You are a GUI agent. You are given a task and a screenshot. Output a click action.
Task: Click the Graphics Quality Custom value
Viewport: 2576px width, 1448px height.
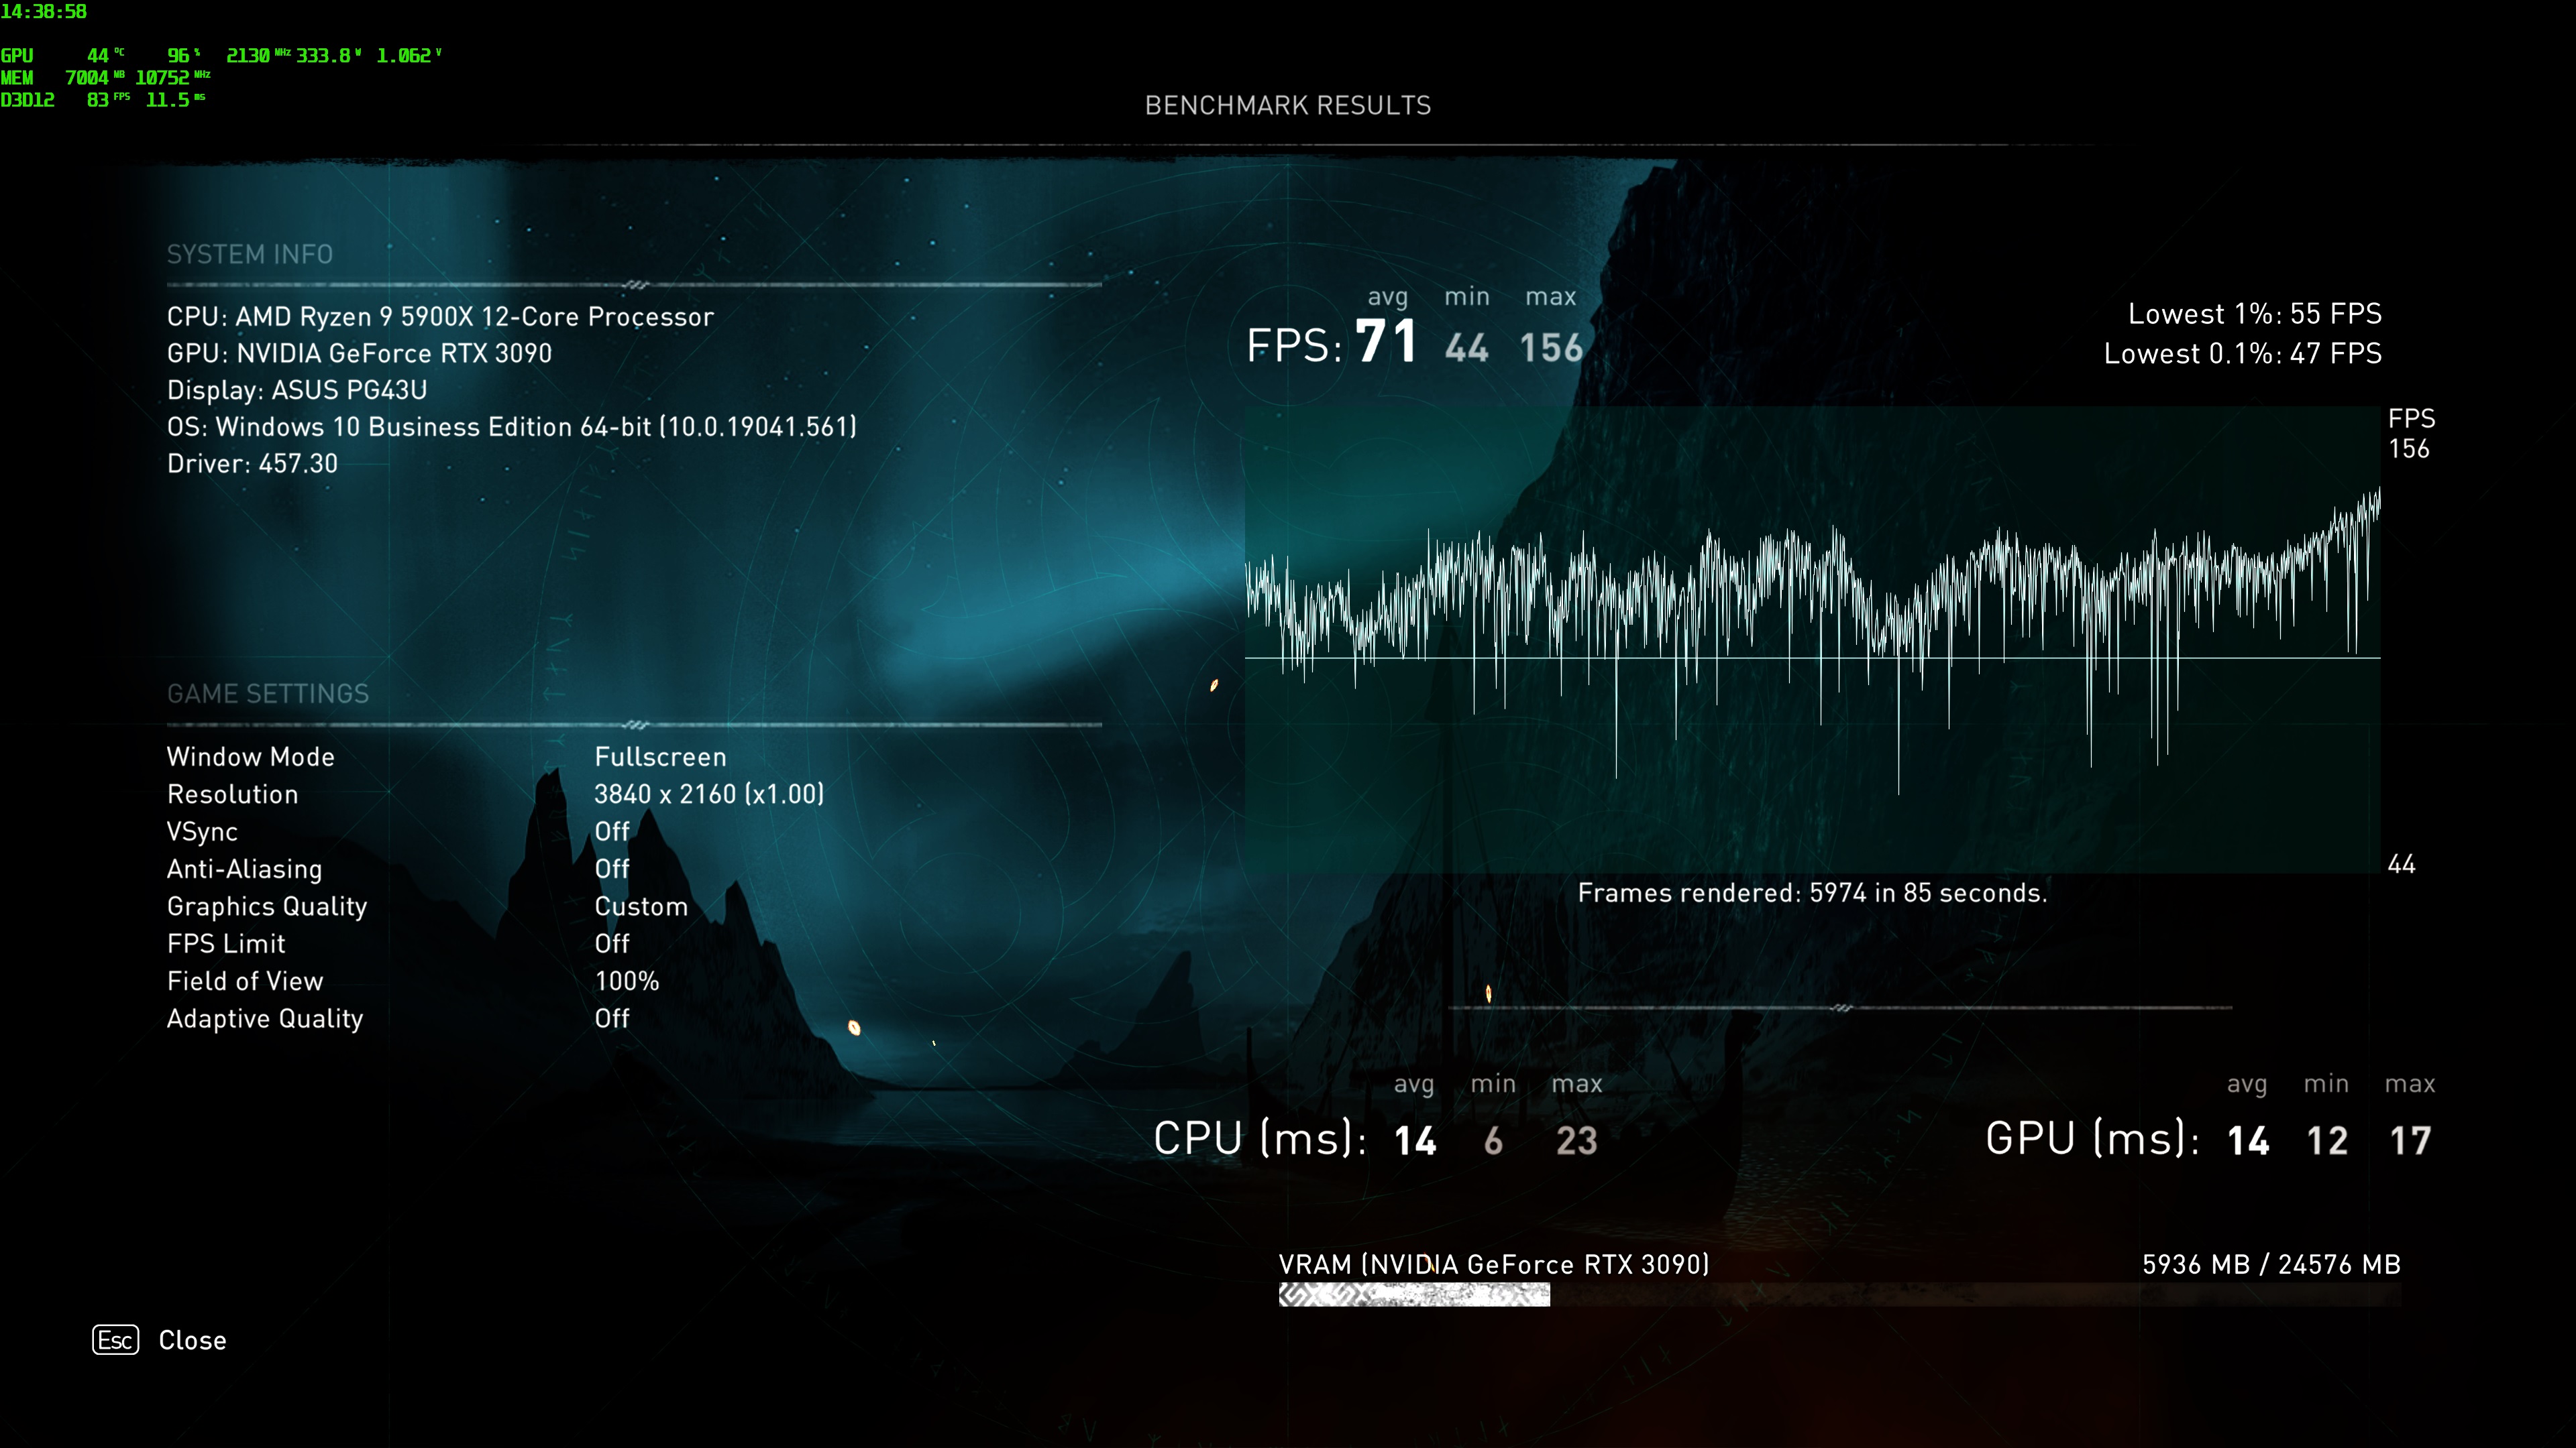click(x=641, y=906)
